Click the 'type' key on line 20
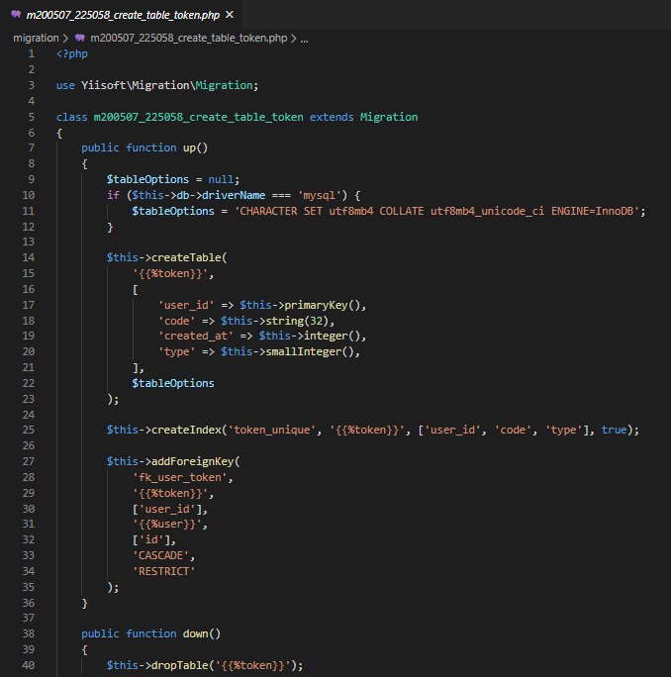 pos(176,352)
